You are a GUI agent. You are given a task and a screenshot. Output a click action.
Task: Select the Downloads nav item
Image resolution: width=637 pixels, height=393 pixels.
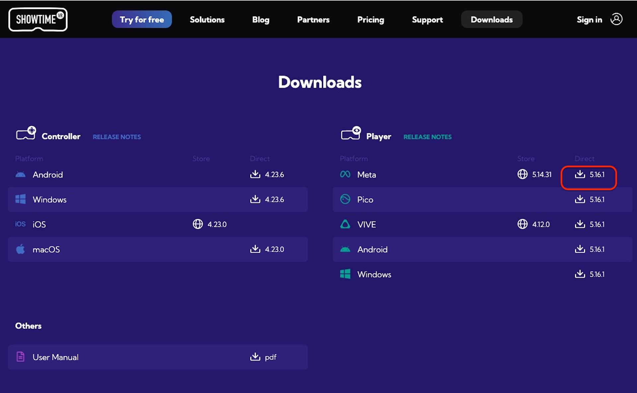(x=492, y=20)
